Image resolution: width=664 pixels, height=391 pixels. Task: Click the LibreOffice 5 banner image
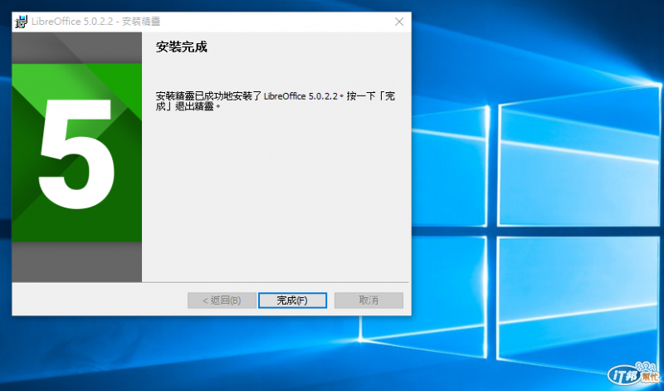(x=77, y=157)
